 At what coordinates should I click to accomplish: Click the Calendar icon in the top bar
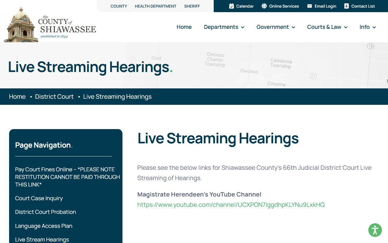[231, 6]
